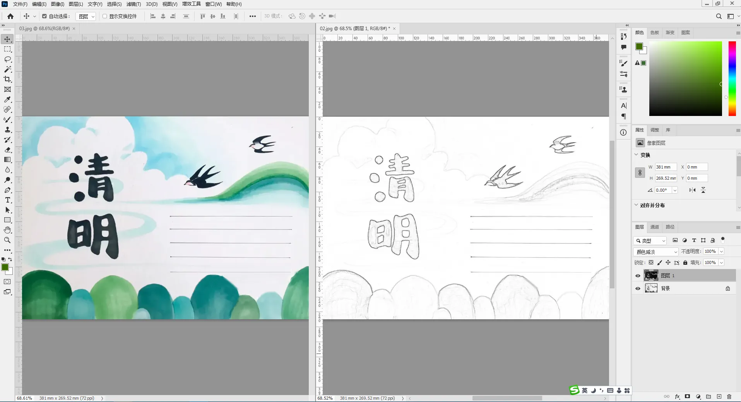Viewport: 741px width, 402px height.
Task: Choose the Horizontal Type tool
Action: (x=7, y=200)
